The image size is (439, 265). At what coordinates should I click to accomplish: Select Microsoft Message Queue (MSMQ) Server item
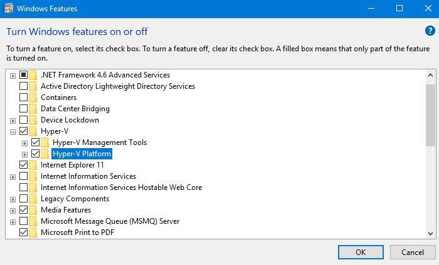pyautogui.click(x=110, y=221)
